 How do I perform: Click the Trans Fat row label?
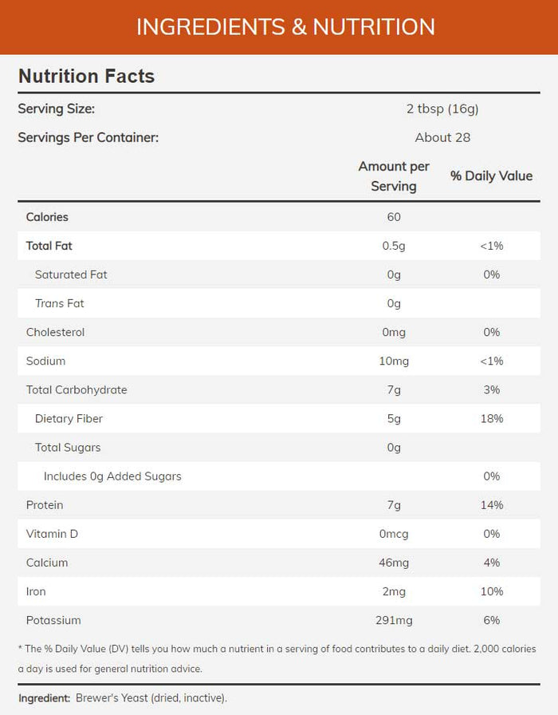(x=60, y=303)
